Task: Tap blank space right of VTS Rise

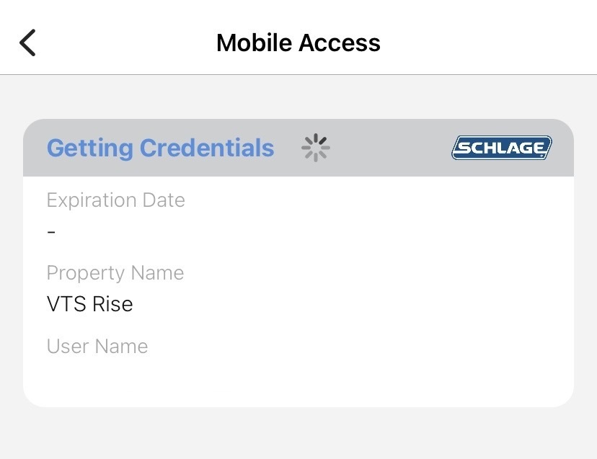Action: (346, 304)
